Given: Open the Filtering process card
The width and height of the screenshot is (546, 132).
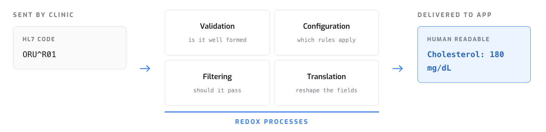Looking at the screenshot, I should click(217, 83).
